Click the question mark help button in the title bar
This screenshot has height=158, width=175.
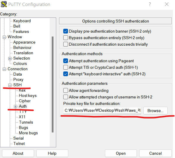pyautogui.click(x=150, y=4)
